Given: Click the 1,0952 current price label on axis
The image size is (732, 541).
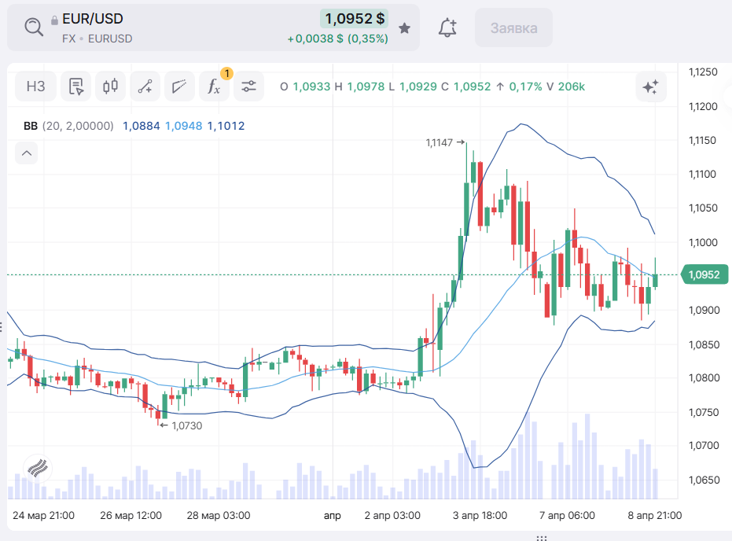Looking at the screenshot, I should click(705, 275).
